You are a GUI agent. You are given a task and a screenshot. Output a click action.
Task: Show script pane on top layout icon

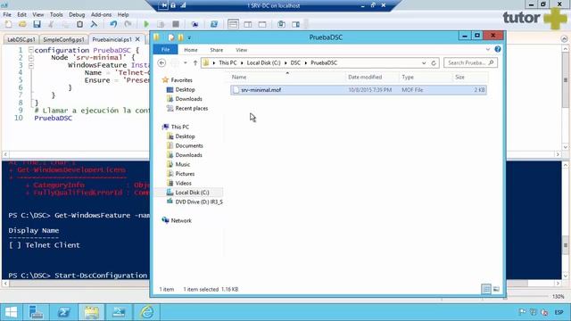(233, 24)
